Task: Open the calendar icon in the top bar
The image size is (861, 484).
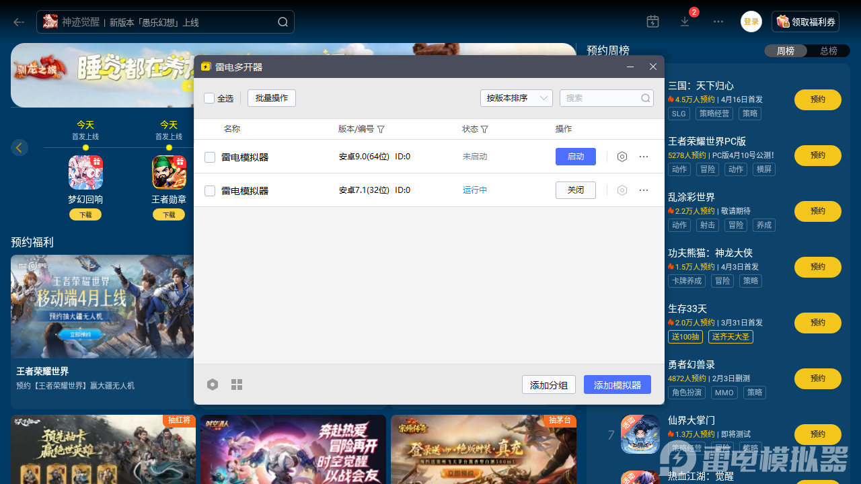Action: (x=652, y=22)
